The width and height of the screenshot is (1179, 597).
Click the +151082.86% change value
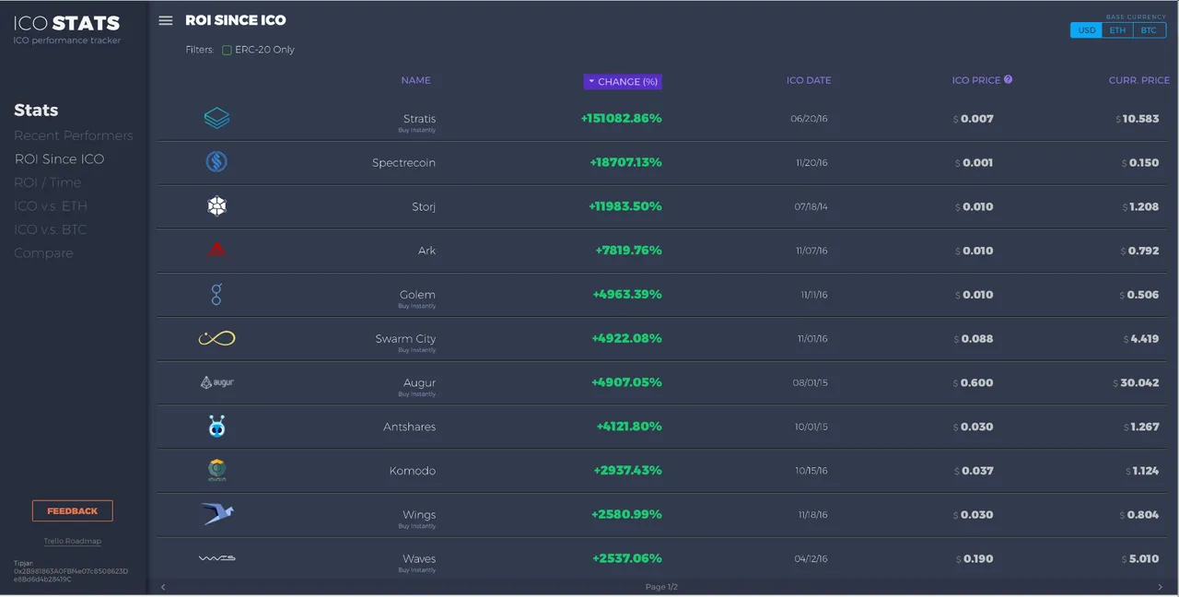tap(621, 118)
